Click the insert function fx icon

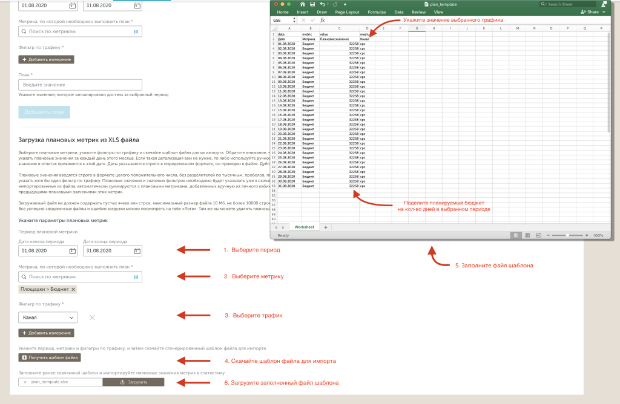pos(323,20)
